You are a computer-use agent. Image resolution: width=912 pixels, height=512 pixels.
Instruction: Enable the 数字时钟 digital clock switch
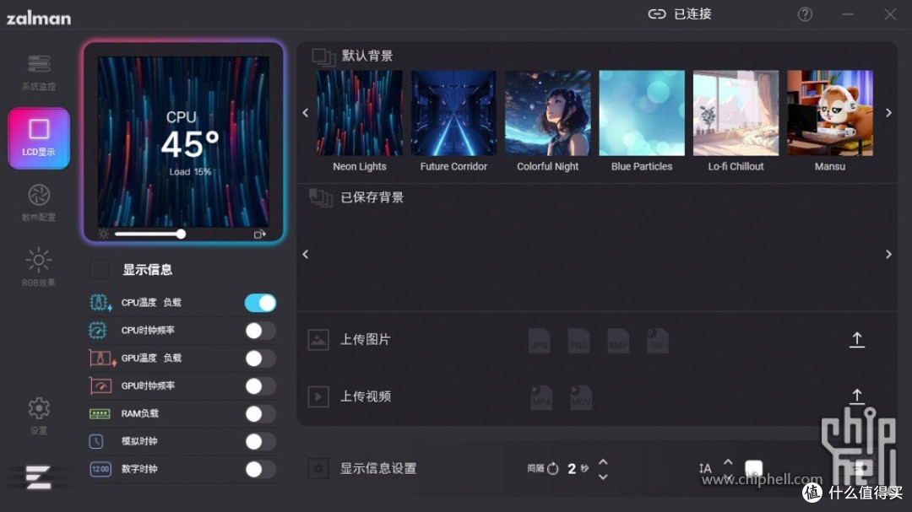pyautogui.click(x=261, y=470)
